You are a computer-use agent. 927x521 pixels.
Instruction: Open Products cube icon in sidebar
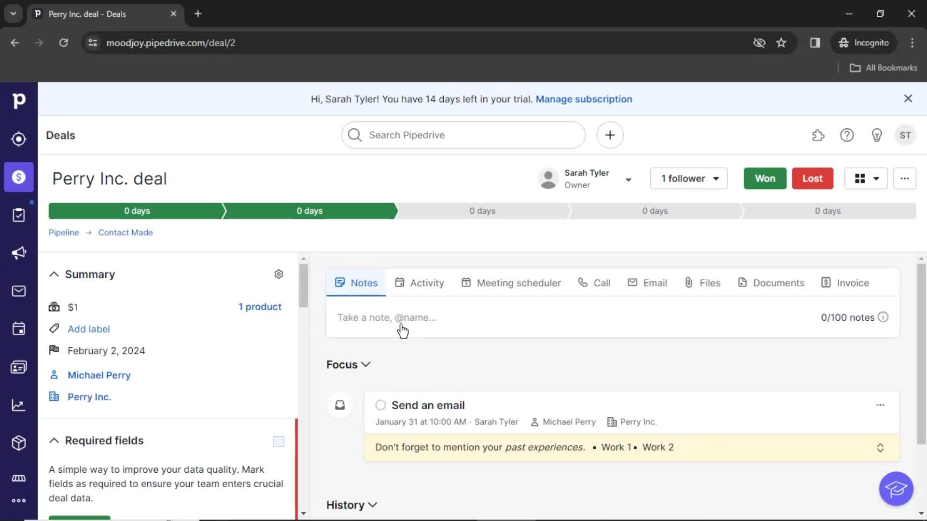(19, 443)
